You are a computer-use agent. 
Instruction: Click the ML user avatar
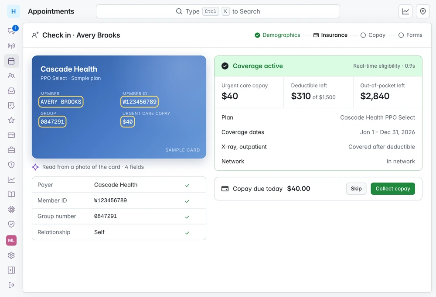click(x=11, y=241)
